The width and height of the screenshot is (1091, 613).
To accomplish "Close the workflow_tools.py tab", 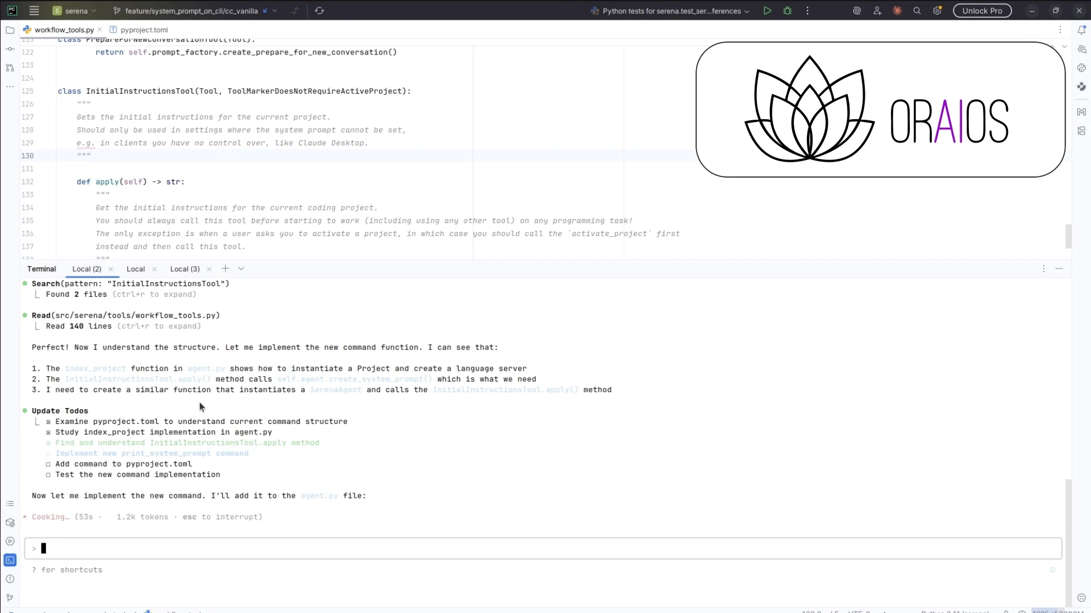I will click(100, 30).
